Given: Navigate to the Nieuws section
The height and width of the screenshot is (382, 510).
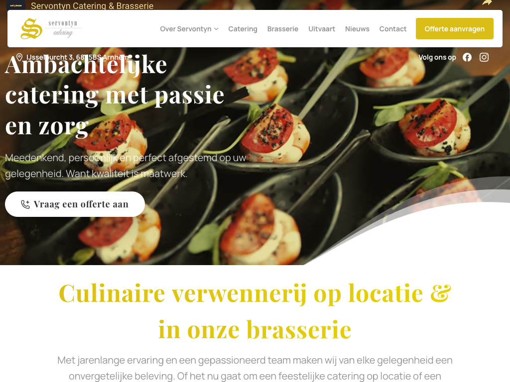Looking at the screenshot, I should click(357, 29).
